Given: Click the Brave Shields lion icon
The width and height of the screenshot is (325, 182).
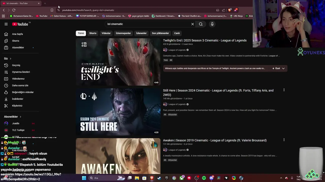Looking at the screenshot, I should click(x=230, y=10).
